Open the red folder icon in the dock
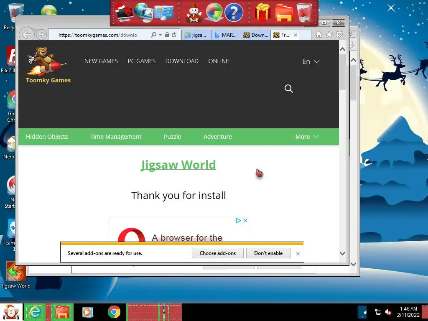 (284, 13)
